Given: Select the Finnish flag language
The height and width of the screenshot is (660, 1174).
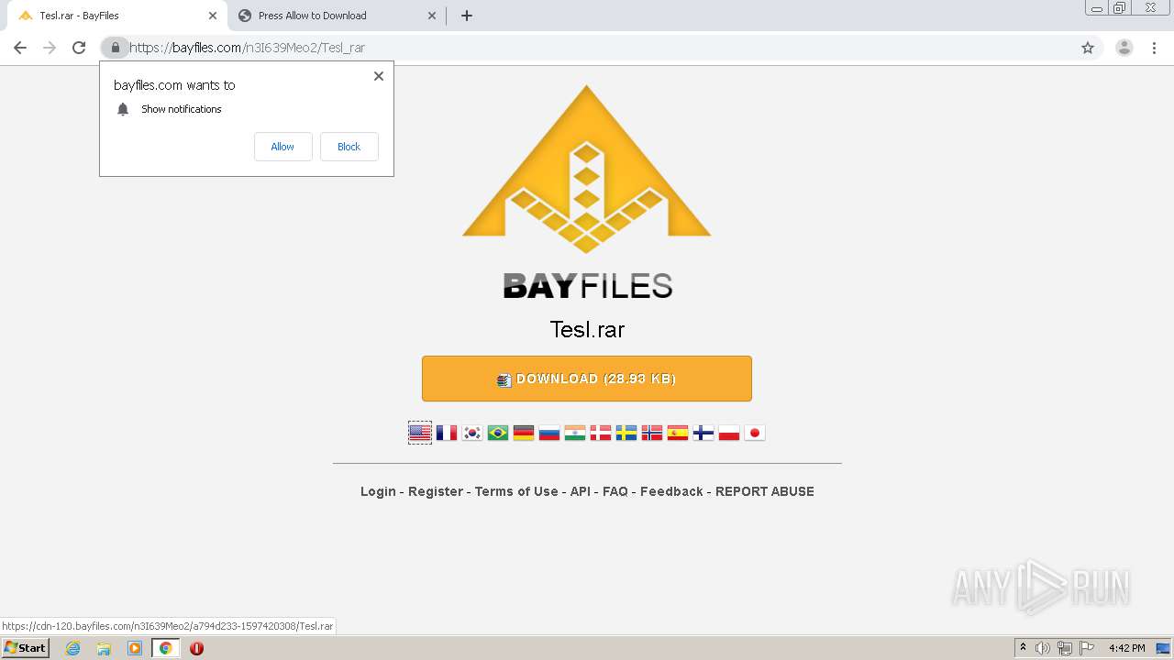Looking at the screenshot, I should click(703, 433).
